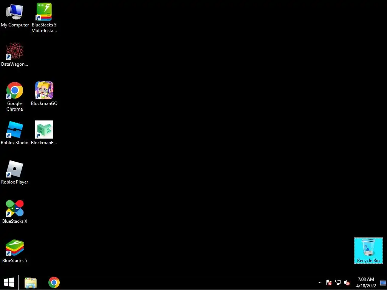
Task: Select the BlueStacks 5 desktop shortcut
Action: [x=15, y=251]
